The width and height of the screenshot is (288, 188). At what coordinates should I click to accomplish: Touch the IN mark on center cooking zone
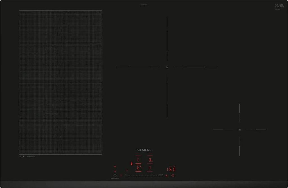point(167,67)
